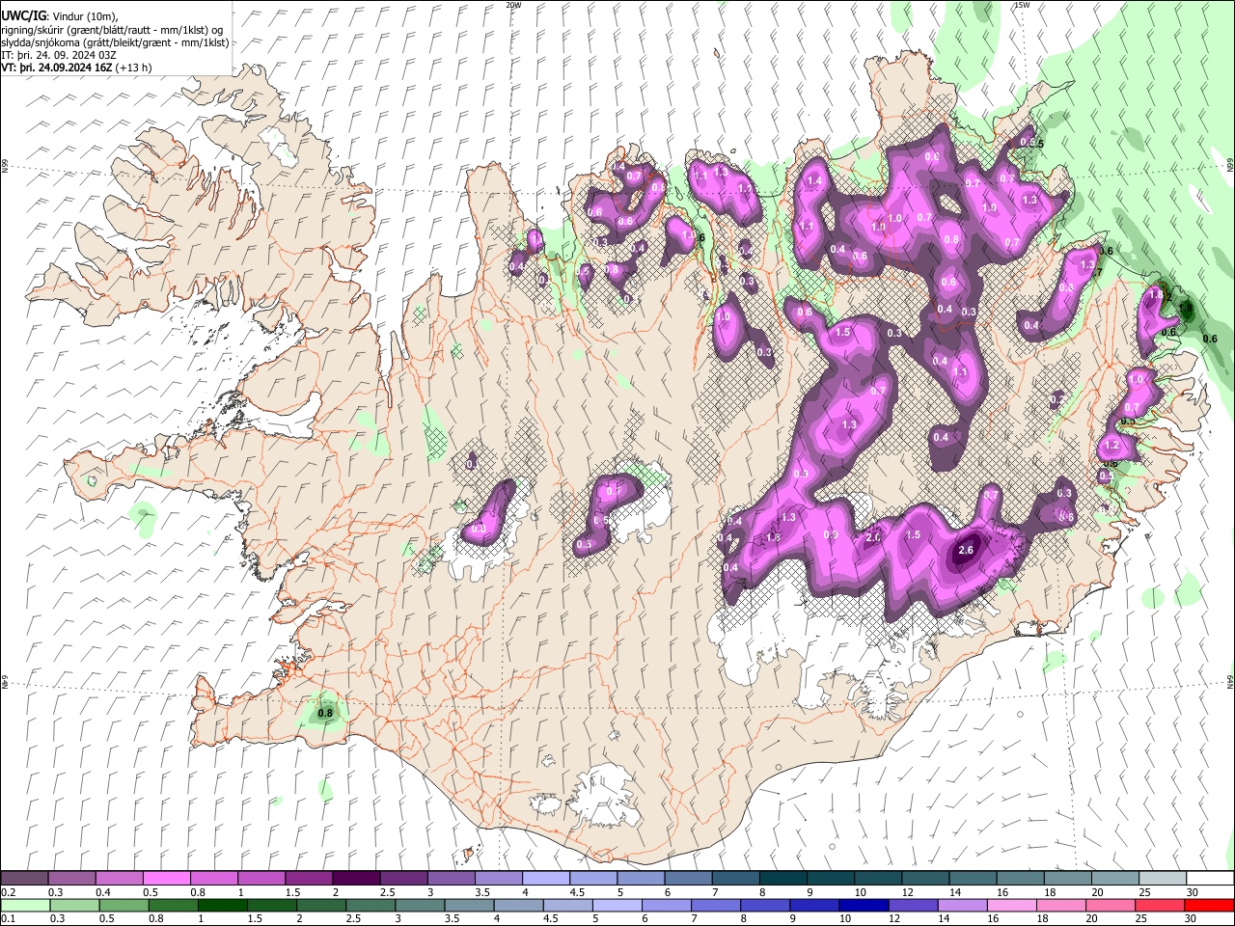
Task: Click the bottom-row legend swatch starting at 2.5
Action: click(370, 906)
